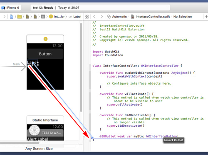Click the import Foundation line

click(108, 55)
